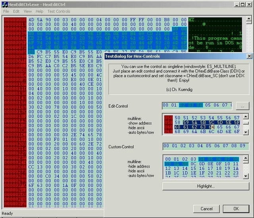
Task: Click address '00000013' in the red column
Action: click(x=15, y=24)
